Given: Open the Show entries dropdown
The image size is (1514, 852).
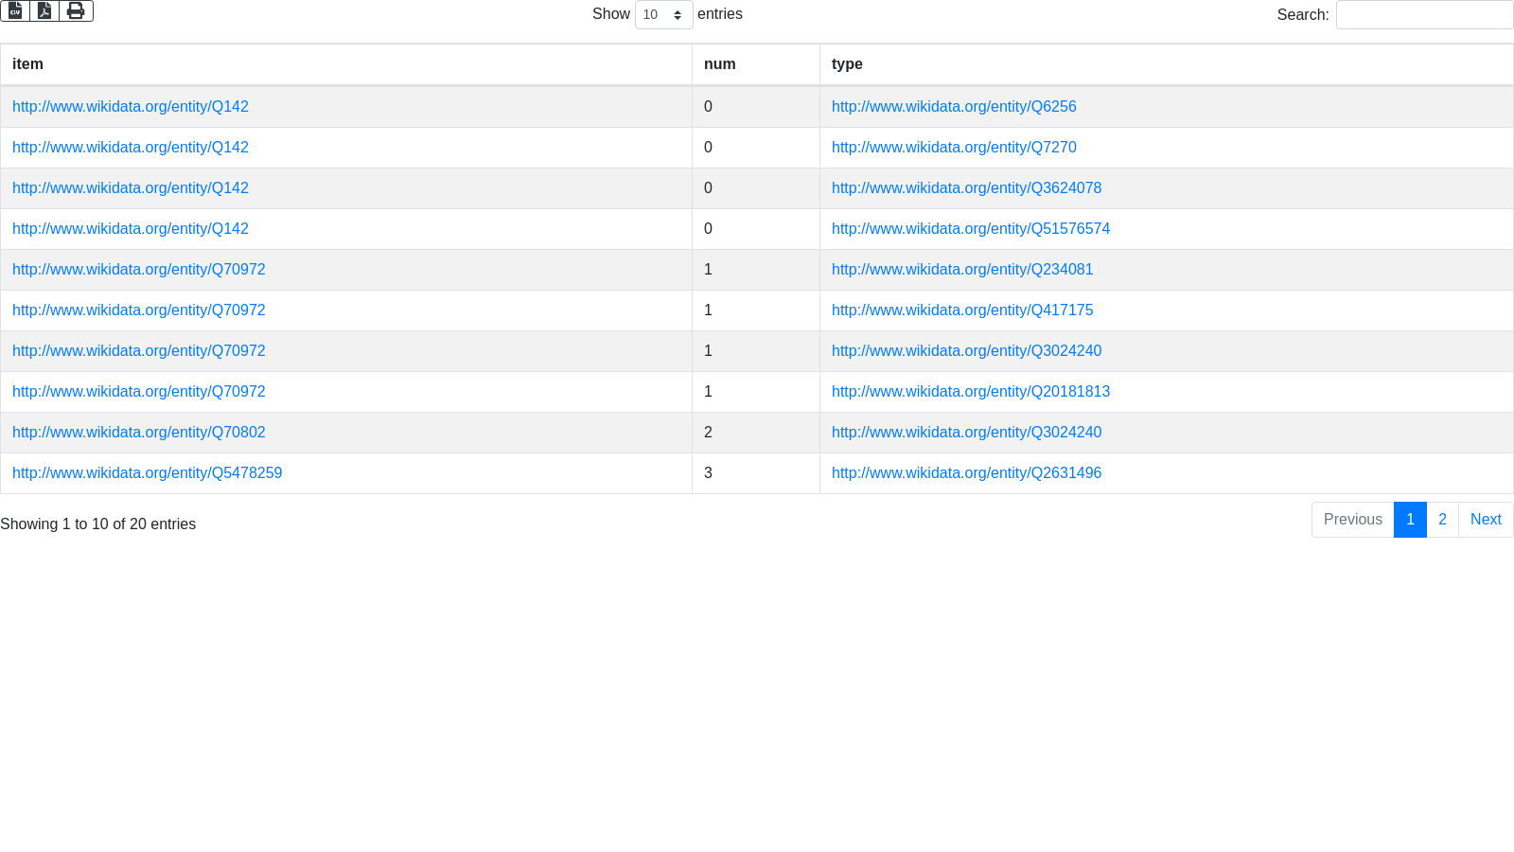Looking at the screenshot, I should tap(663, 15).
